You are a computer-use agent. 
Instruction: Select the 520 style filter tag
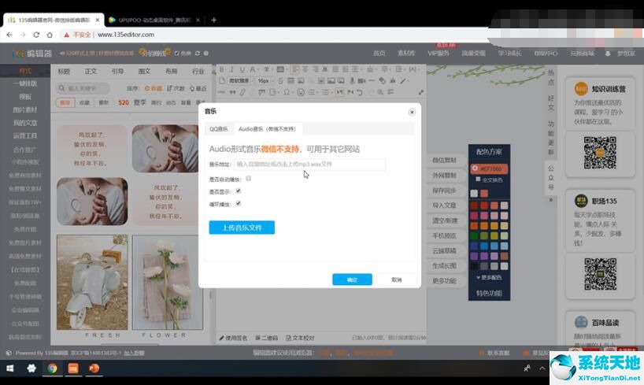pyautogui.click(x=124, y=102)
